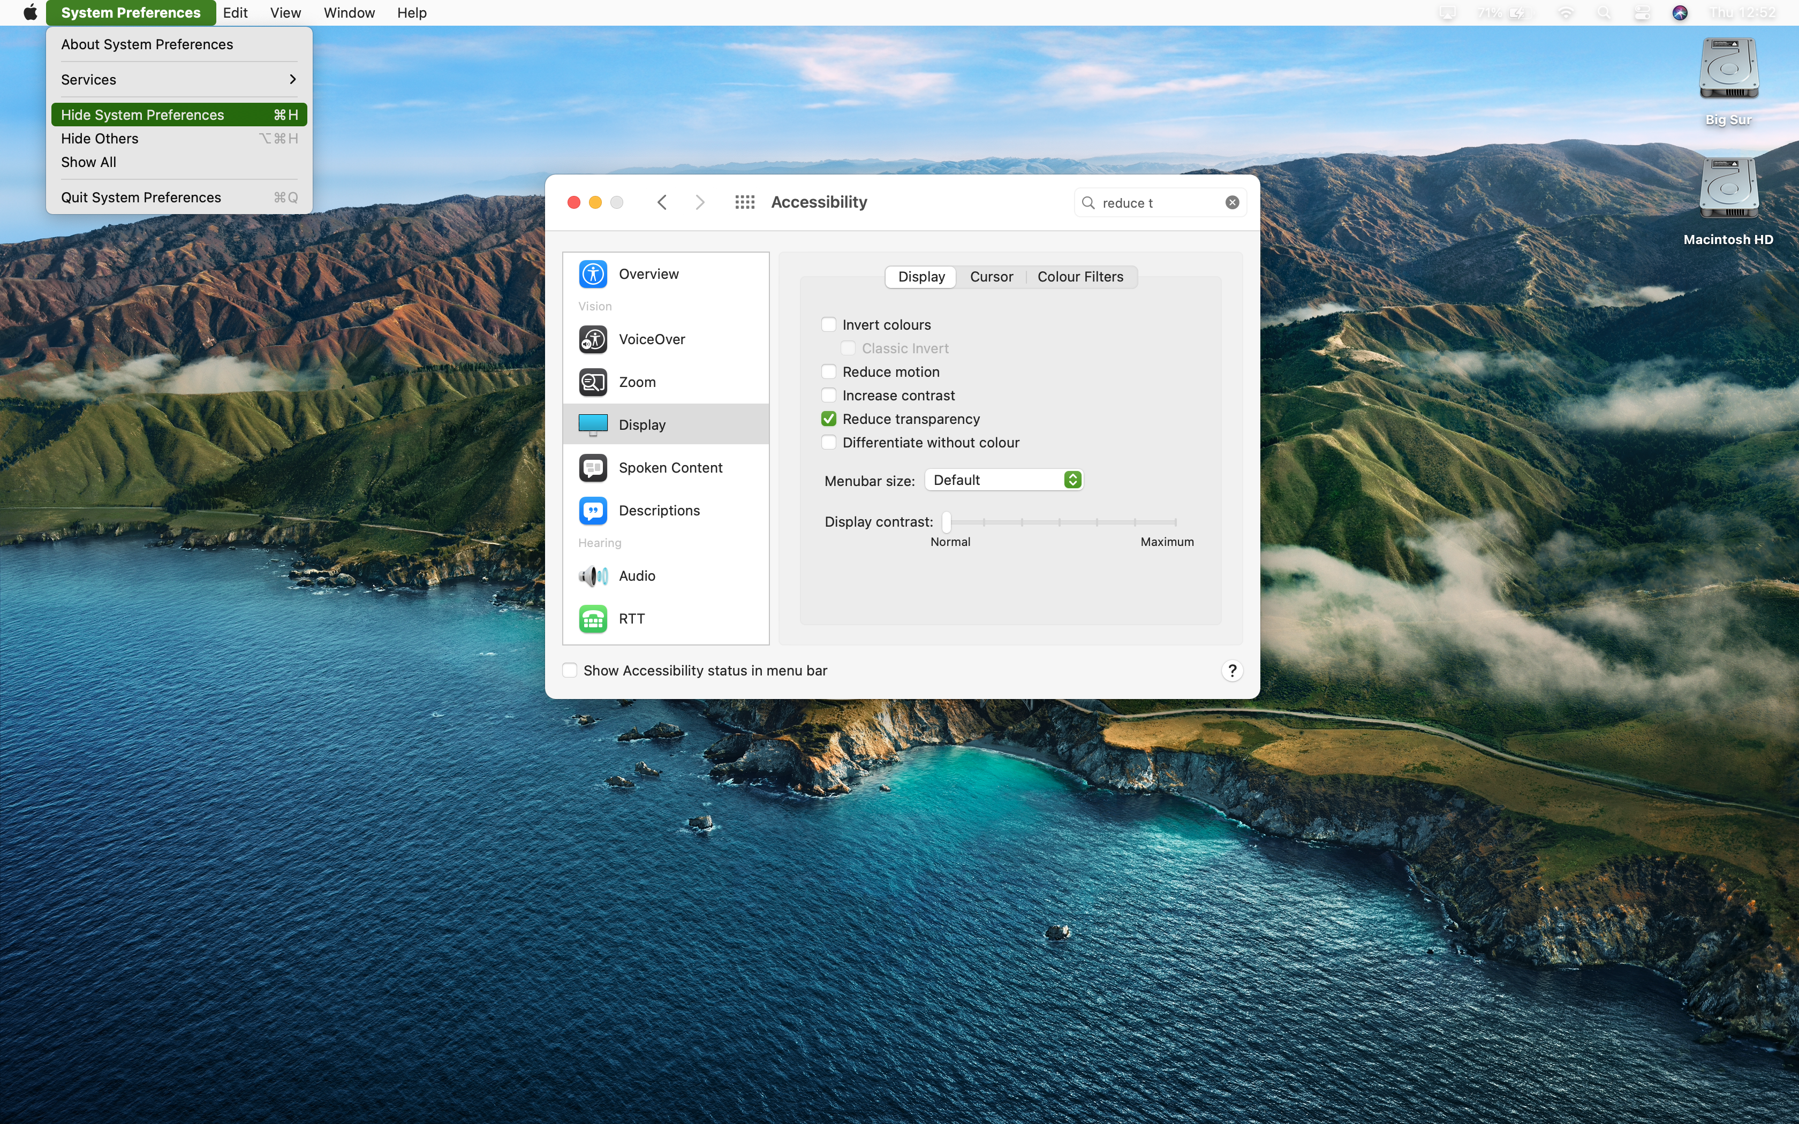Open the Menubar size dropdown
Viewport: 1799px width, 1124px height.
1003,480
